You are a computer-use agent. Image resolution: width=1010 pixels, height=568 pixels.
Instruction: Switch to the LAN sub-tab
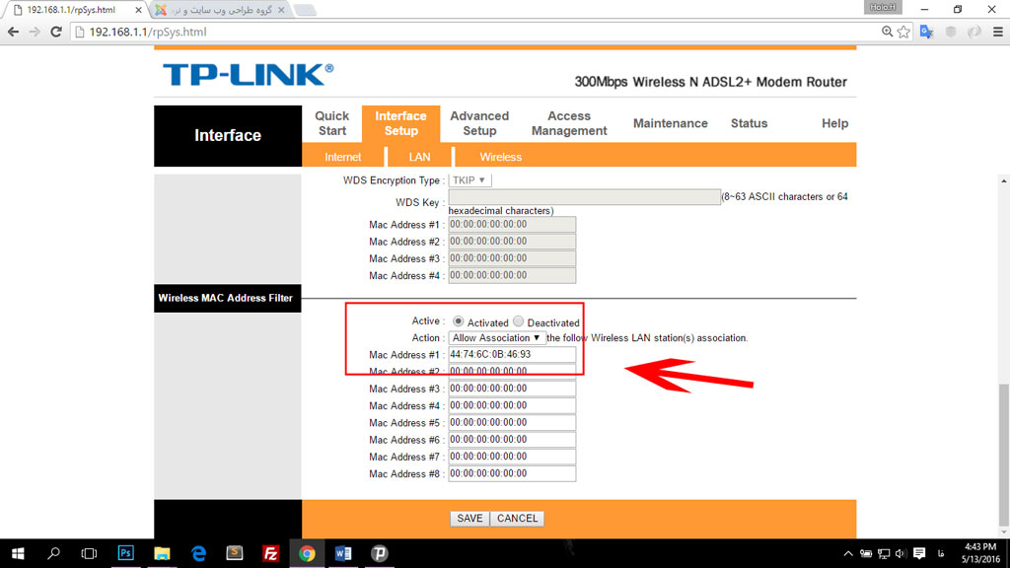click(419, 157)
